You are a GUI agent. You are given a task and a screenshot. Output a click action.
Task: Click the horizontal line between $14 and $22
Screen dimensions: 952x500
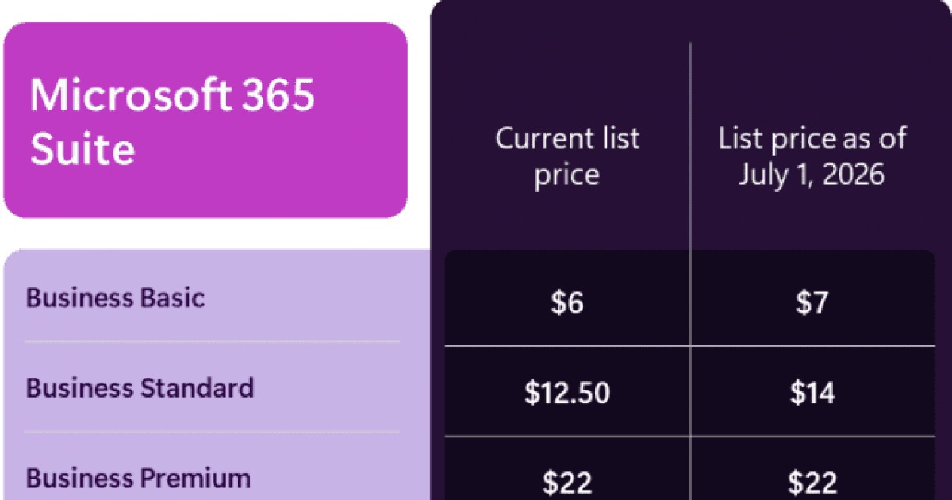pos(812,437)
